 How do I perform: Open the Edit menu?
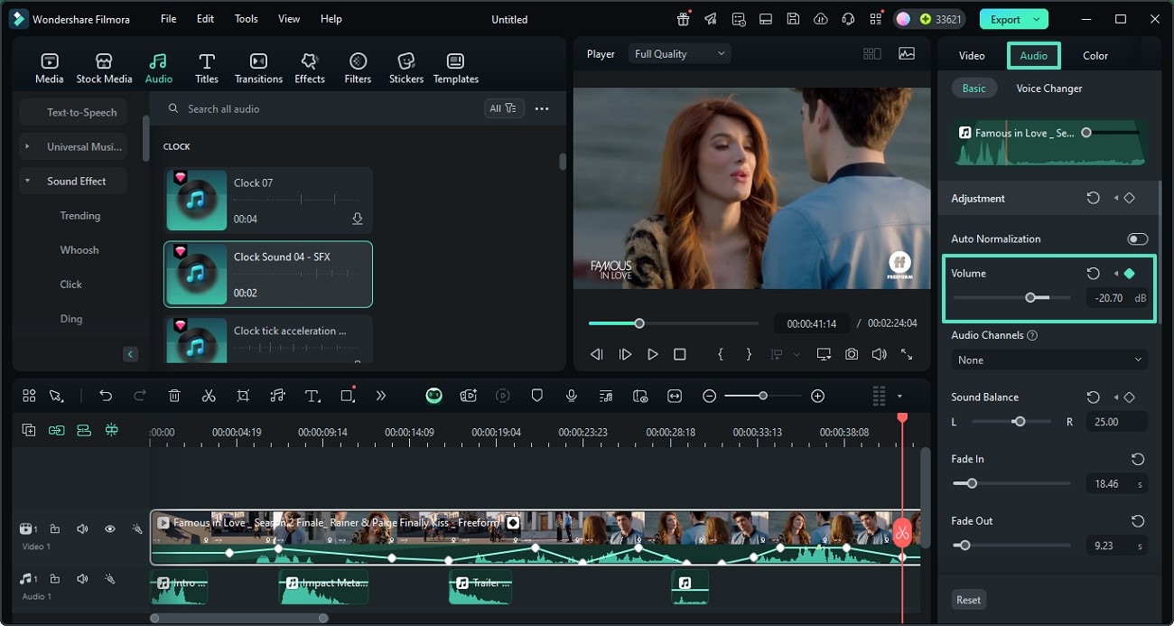[205, 19]
